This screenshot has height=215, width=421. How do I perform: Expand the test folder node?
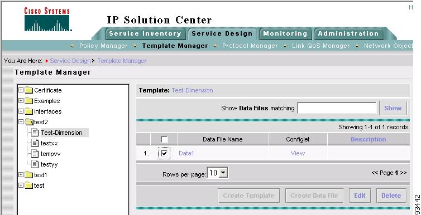click(21, 185)
